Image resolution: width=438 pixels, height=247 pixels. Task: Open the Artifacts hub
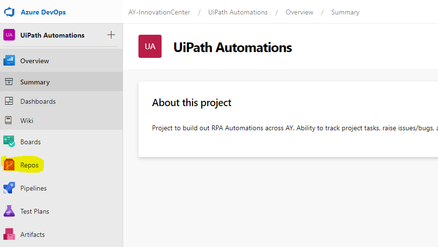pyautogui.click(x=32, y=235)
